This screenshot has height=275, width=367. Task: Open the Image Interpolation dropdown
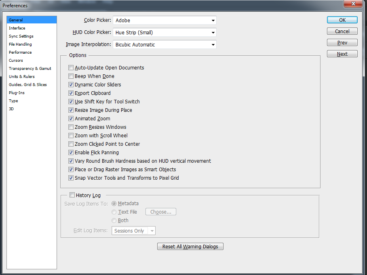coord(165,45)
